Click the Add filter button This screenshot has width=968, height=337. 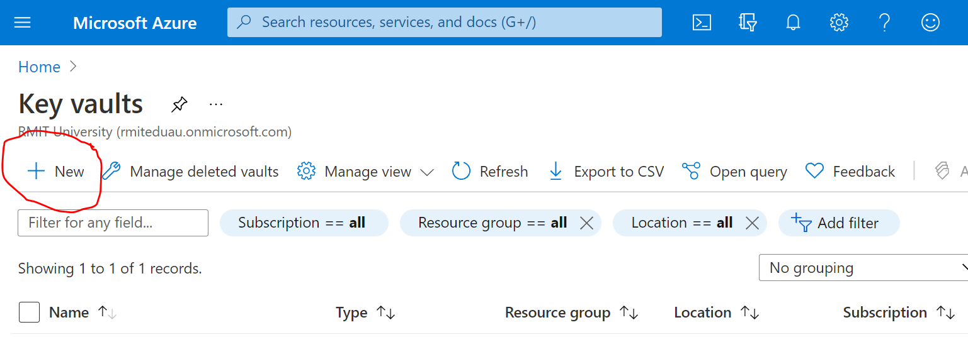[x=839, y=223]
